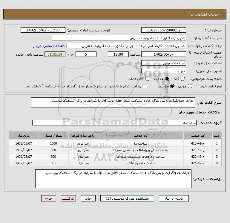Click the quantity value 600

[x=53, y=150]
